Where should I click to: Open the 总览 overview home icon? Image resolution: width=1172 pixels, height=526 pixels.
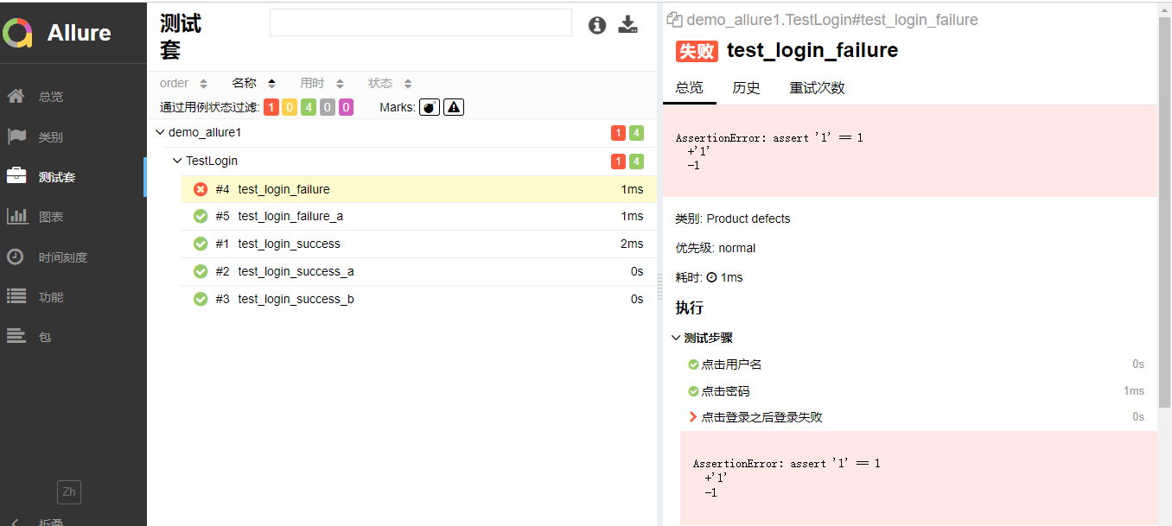click(x=16, y=96)
